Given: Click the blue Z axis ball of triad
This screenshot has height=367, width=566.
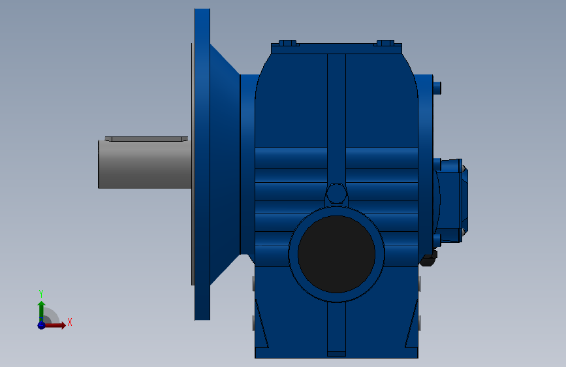Looking at the screenshot, I should tap(41, 325).
